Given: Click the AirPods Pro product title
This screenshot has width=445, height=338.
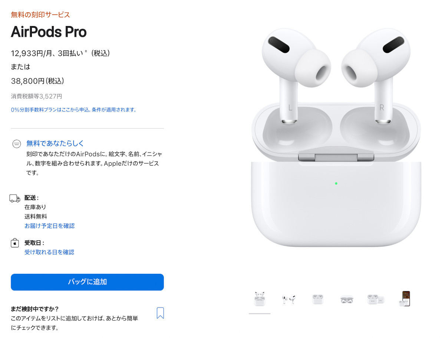Looking at the screenshot, I should [49, 32].
